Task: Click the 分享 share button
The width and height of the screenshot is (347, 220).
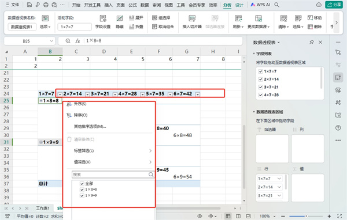Action: point(334,5)
